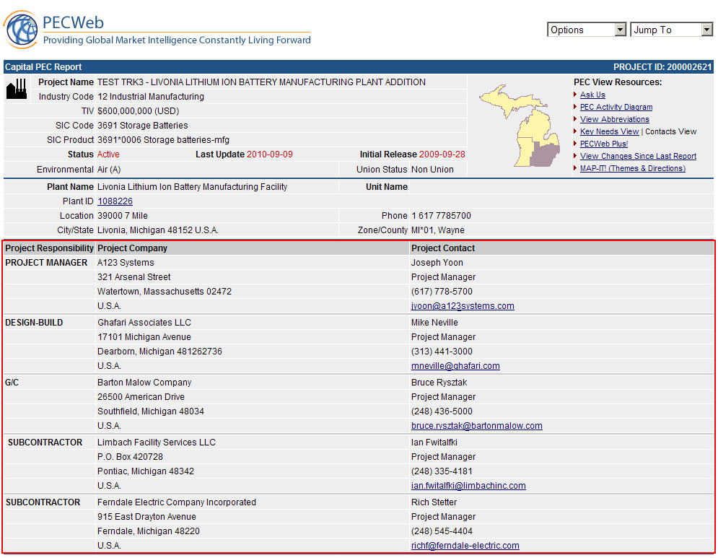Click the PECWeb globe logo
718x558 pixels.
click(x=22, y=30)
